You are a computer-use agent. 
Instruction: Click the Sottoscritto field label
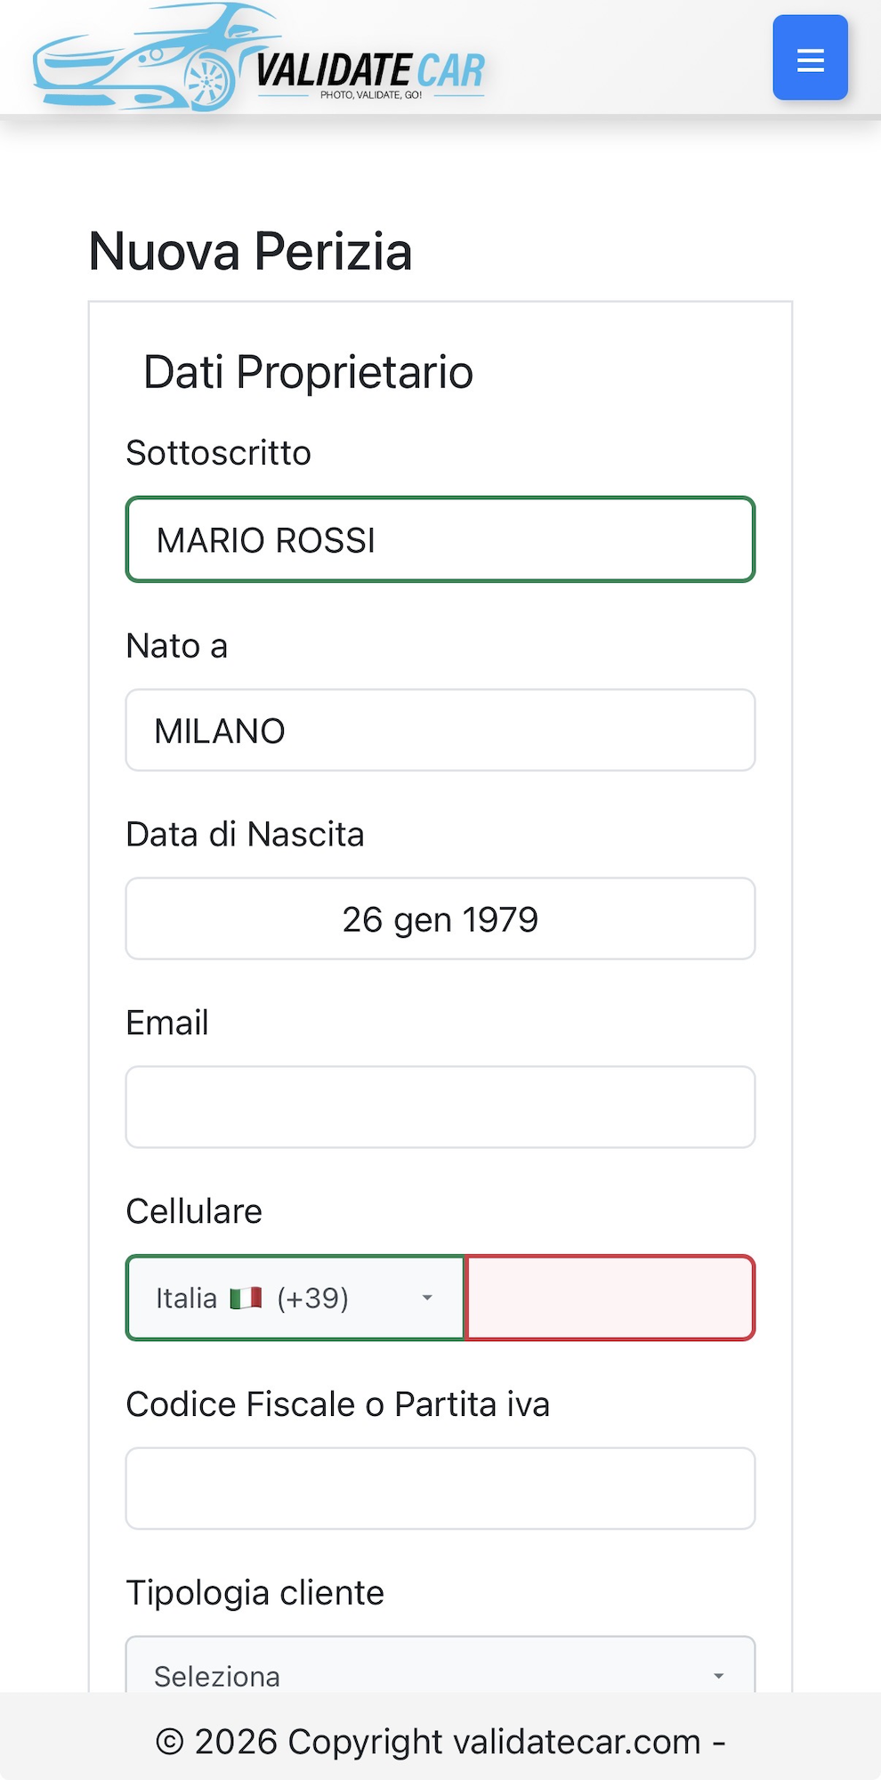[218, 453]
